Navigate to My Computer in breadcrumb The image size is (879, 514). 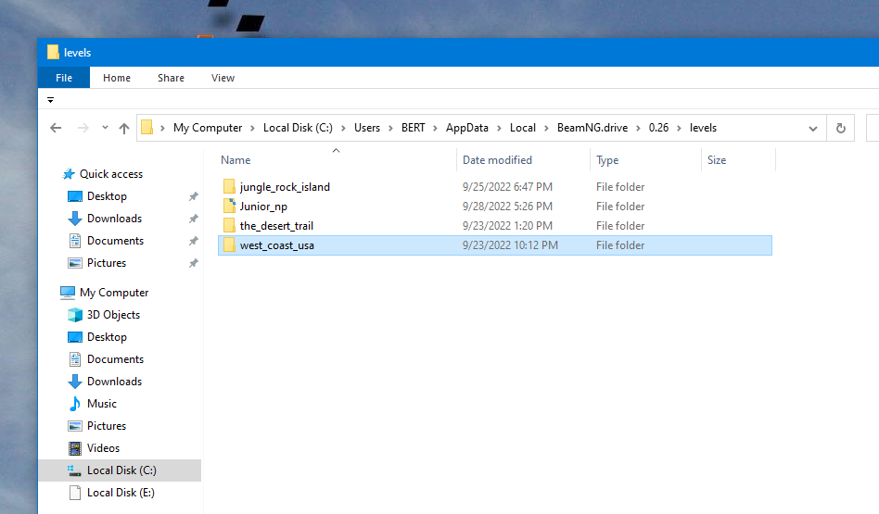[208, 128]
